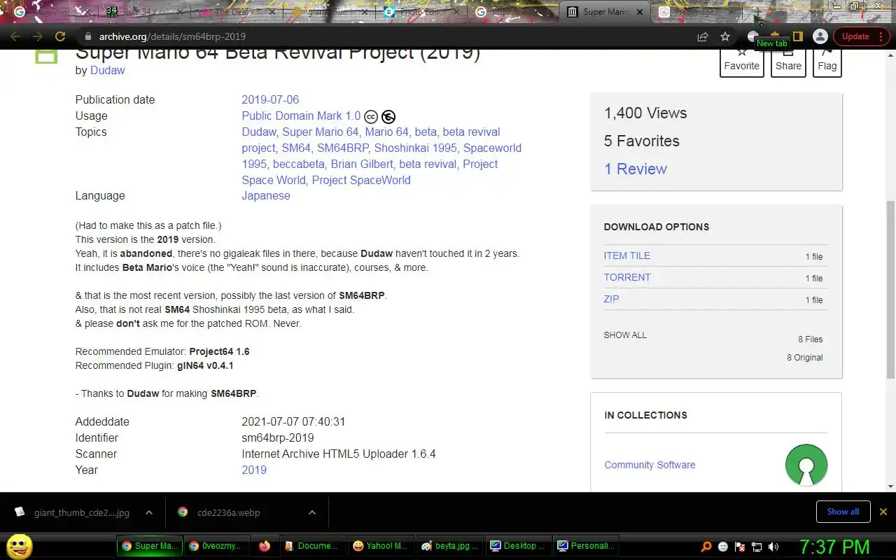Reload the archive.org page

point(60,36)
